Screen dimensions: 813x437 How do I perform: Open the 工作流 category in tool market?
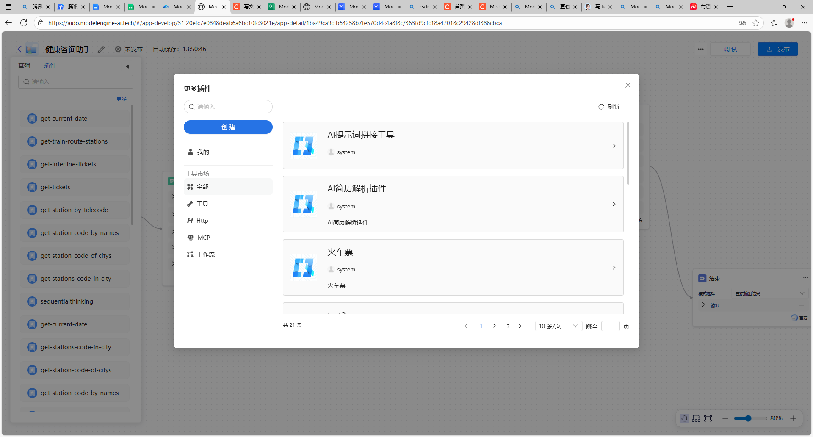click(206, 254)
